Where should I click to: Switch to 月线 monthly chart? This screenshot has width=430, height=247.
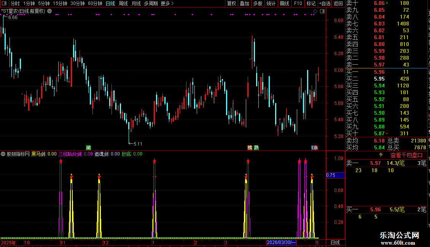click(136, 3)
